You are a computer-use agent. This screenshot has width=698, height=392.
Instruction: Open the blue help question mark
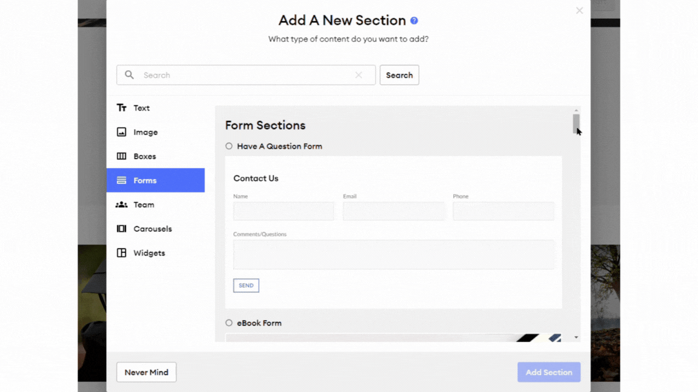[x=414, y=20]
